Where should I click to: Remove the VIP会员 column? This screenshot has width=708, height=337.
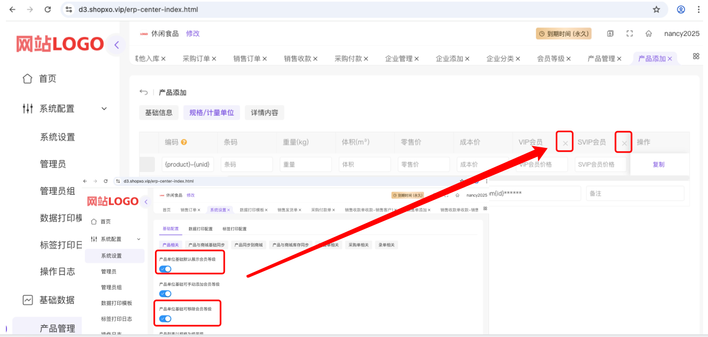(565, 143)
